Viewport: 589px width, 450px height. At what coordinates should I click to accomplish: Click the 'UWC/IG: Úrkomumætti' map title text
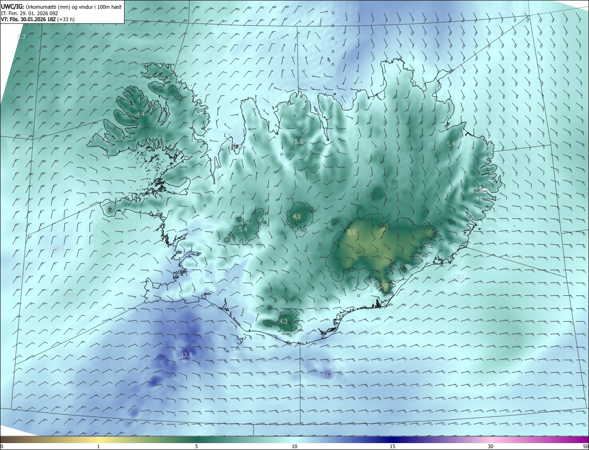61,7
